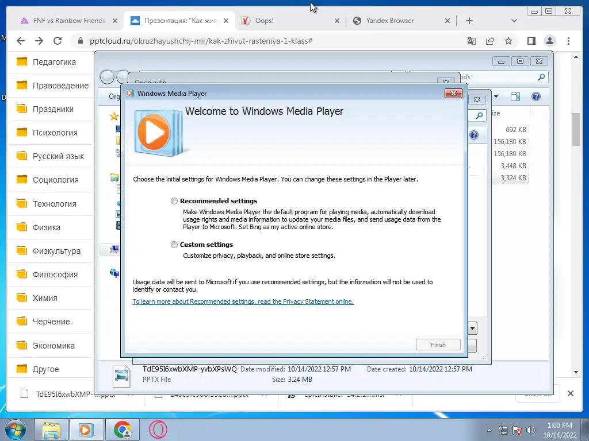
Task: Switch to the Презентация browser tab
Action: pos(180,21)
